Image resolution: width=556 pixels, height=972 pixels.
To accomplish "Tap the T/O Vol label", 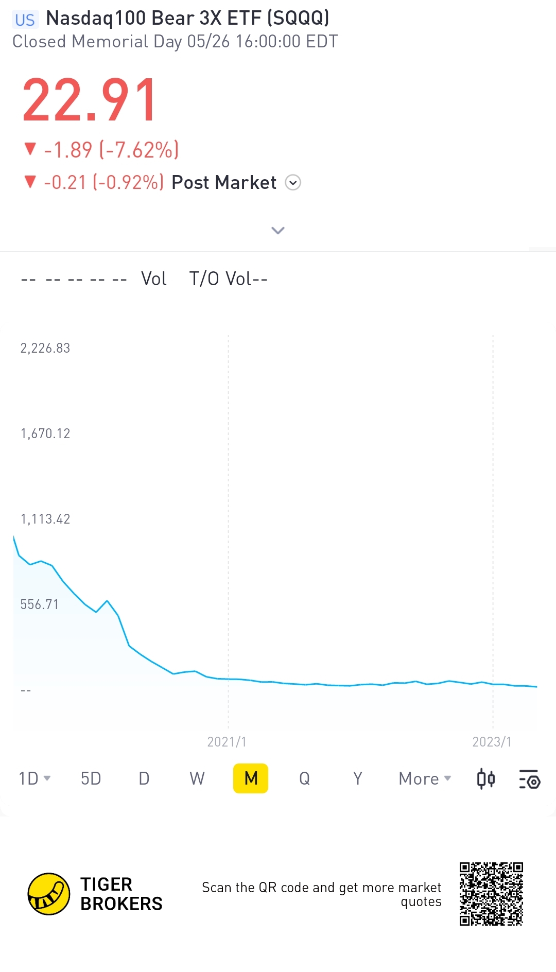I will (228, 279).
